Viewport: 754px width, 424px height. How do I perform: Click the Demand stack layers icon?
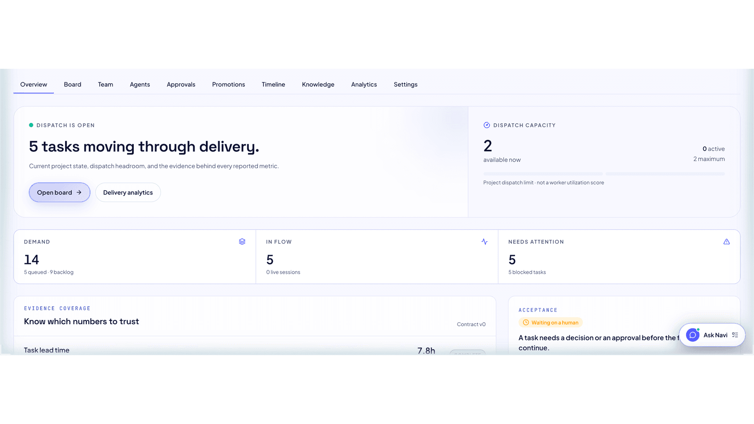(x=242, y=242)
